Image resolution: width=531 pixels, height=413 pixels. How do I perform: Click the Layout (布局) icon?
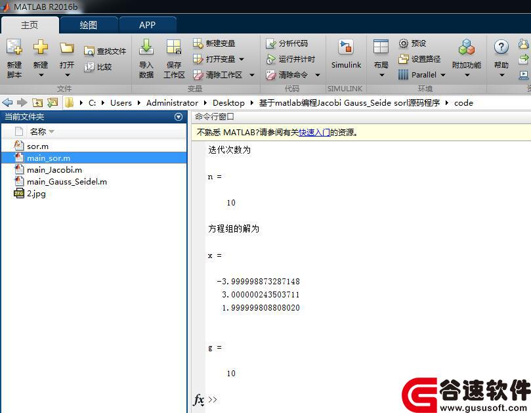coord(381,47)
